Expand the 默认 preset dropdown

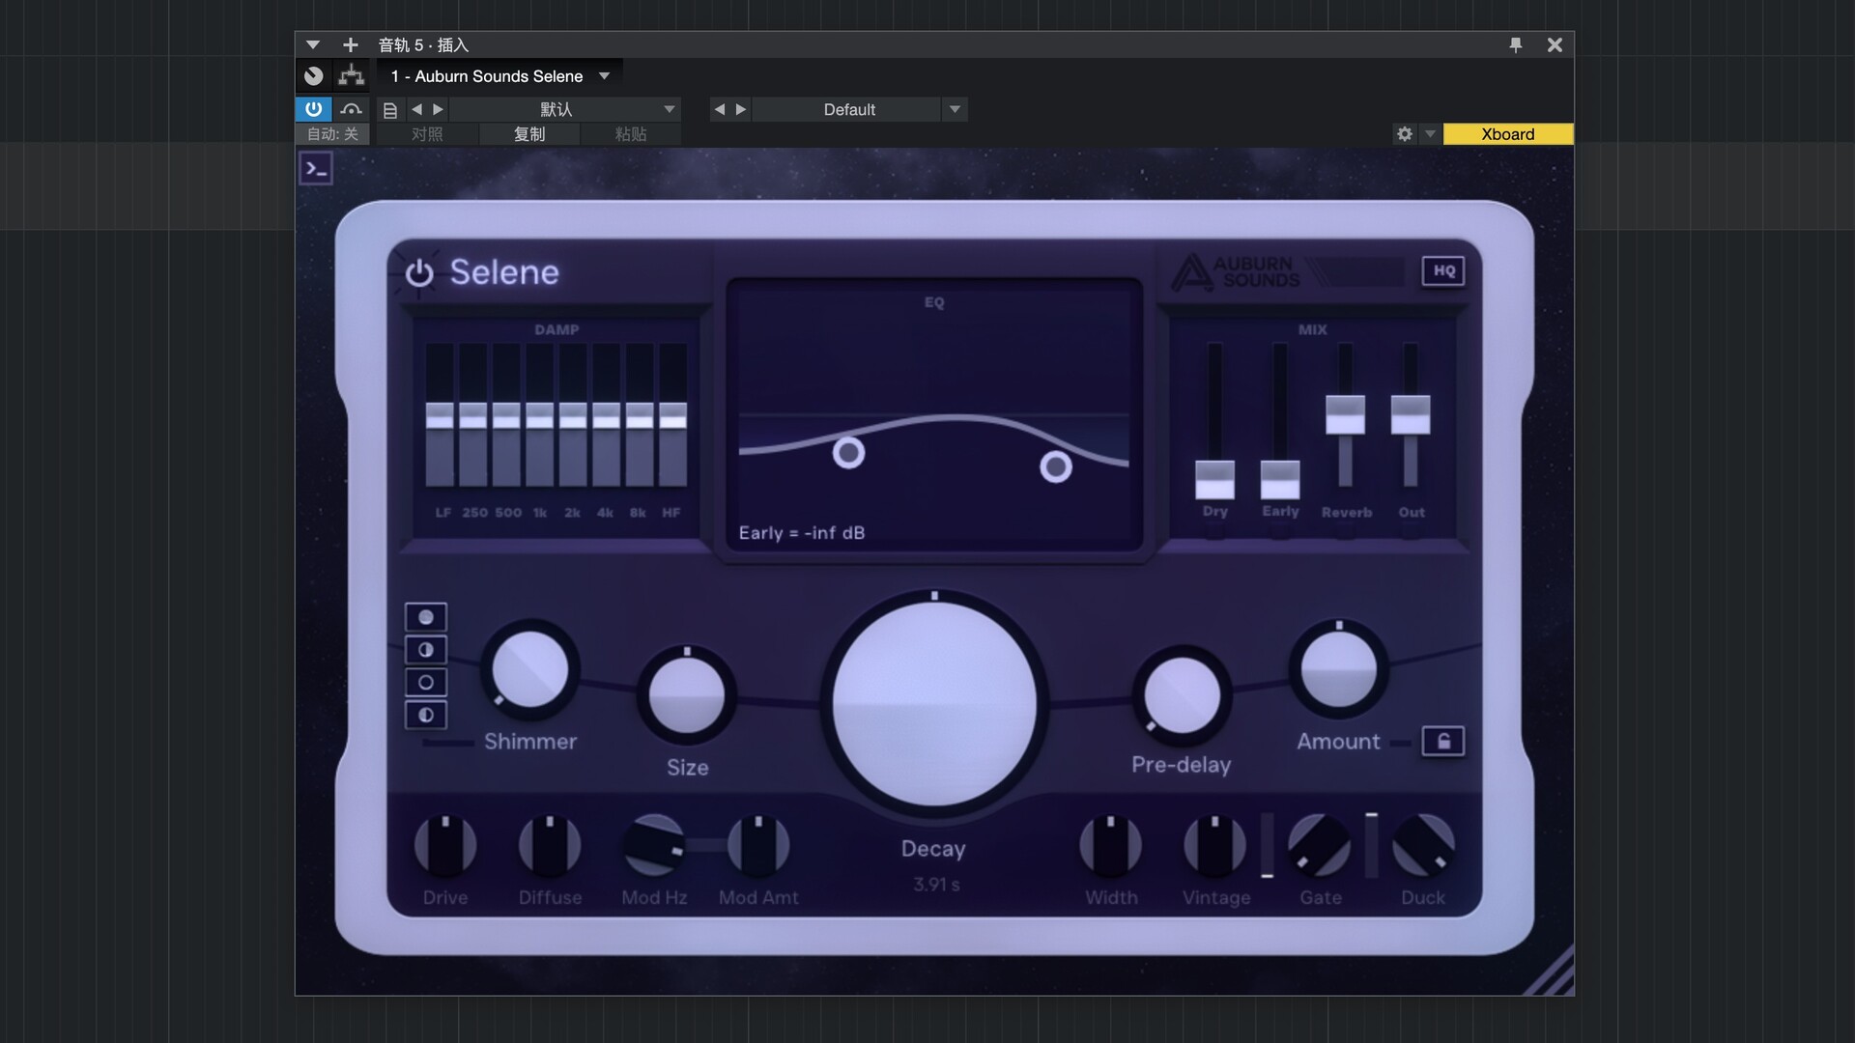pos(669,109)
